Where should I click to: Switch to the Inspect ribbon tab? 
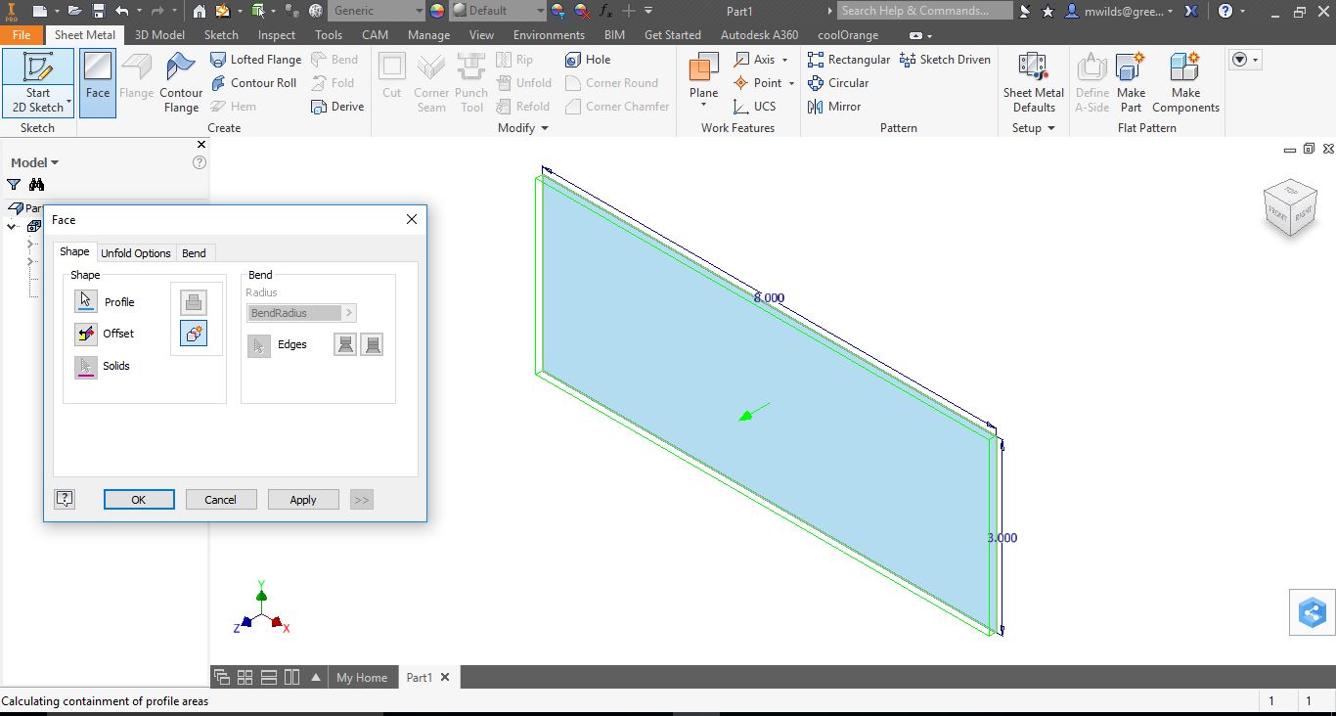(277, 34)
